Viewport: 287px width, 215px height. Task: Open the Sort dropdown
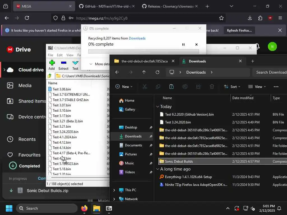point(232,87)
